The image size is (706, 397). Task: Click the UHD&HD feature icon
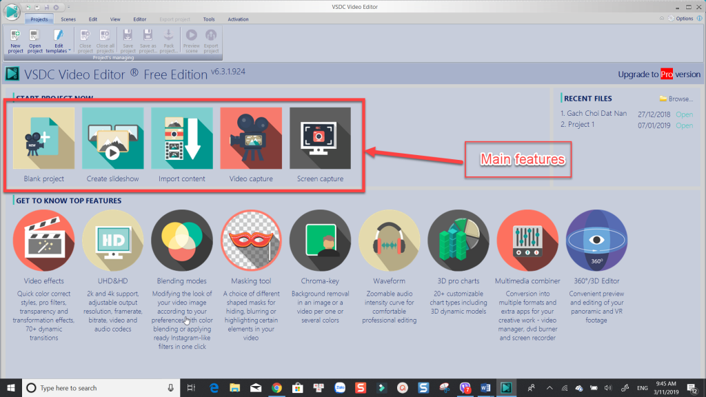tap(112, 241)
